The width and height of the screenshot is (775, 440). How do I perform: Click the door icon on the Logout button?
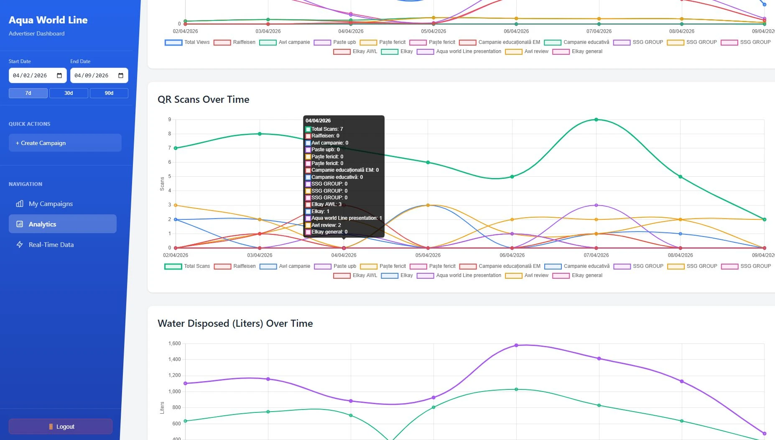(x=51, y=427)
